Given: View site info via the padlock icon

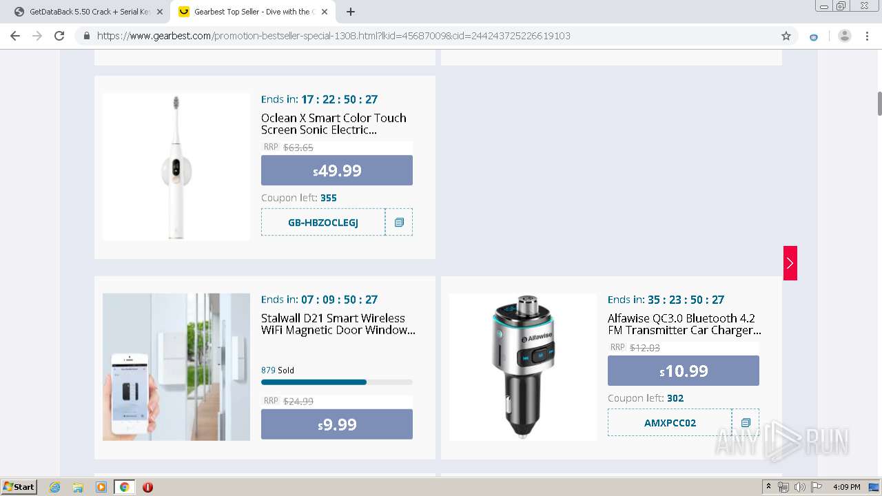Looking at the screenshot, I should point(87,36).
